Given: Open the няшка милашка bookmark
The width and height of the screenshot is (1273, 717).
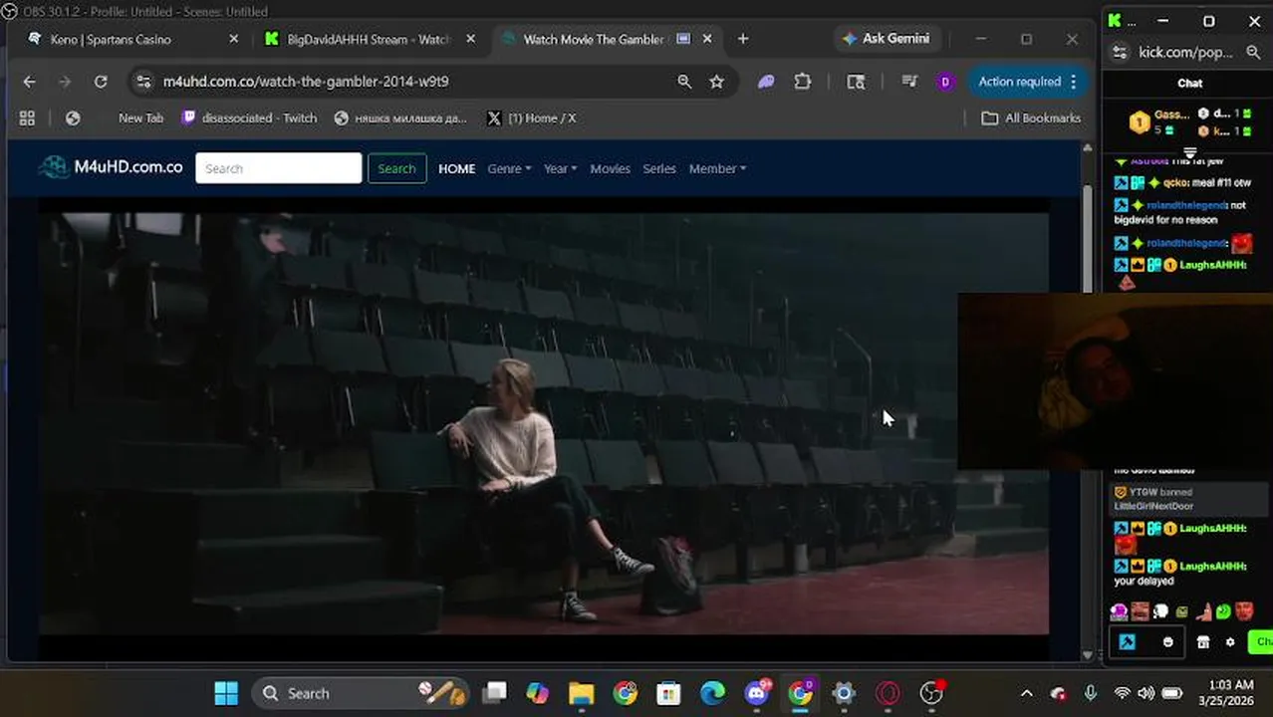Looking at the screenshot, I should click(x=400, y=118).
